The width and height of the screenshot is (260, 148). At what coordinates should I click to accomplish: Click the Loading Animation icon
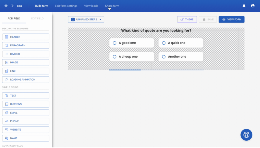7,80
